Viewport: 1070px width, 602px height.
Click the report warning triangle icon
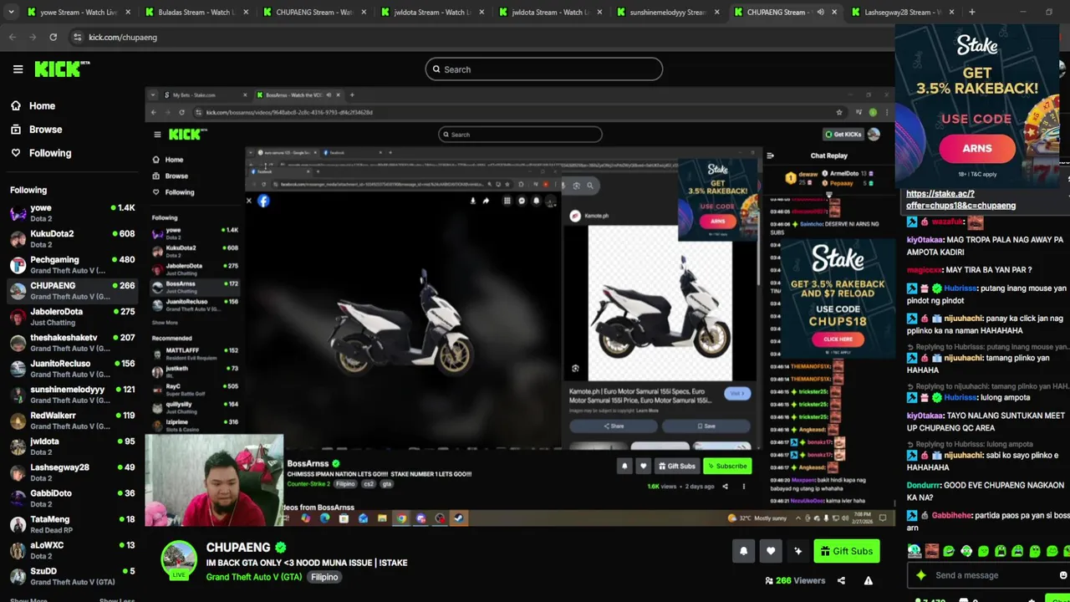coord(869,580)
